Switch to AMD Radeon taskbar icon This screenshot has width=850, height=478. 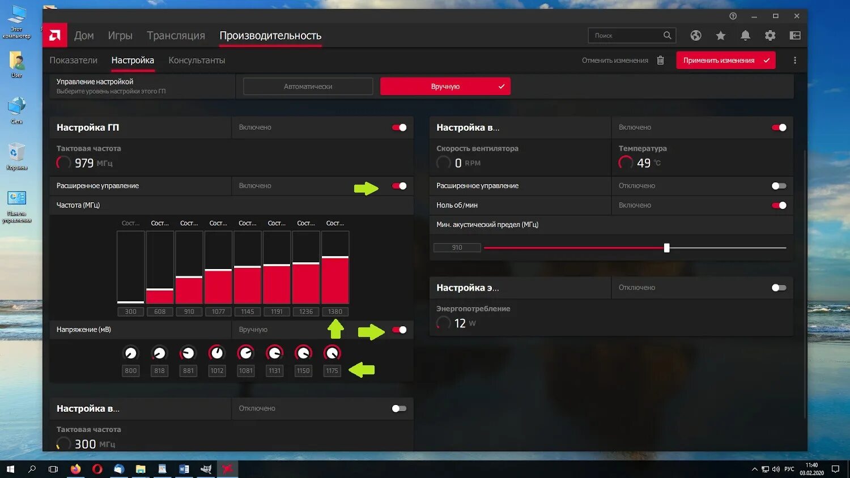coord(227,469)
